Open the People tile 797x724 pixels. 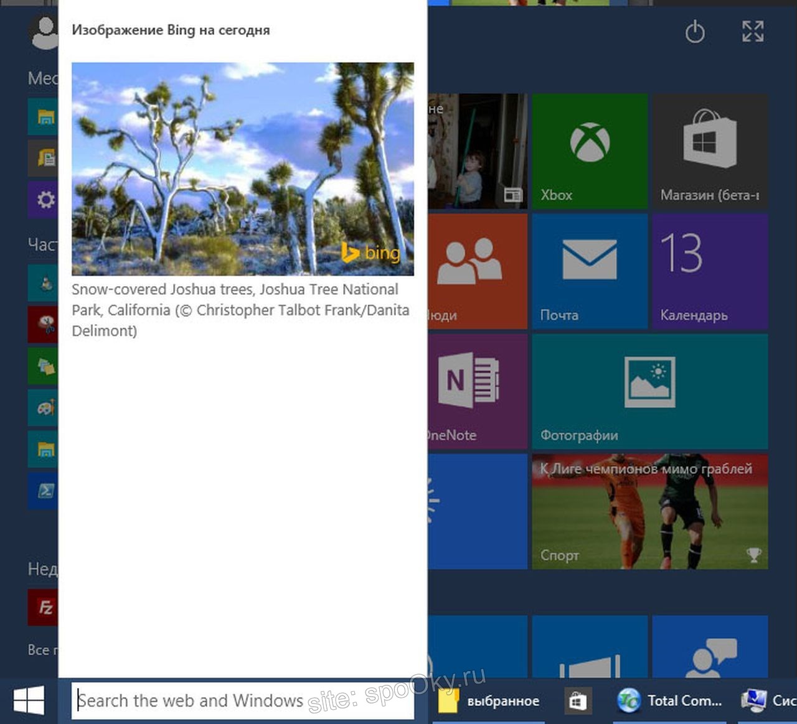pyautogui.click(x=478, y=271)
